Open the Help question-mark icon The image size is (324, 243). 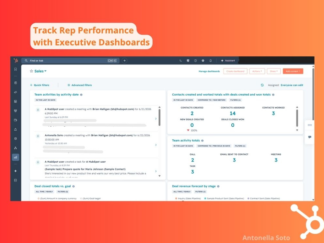click(195, 61)
